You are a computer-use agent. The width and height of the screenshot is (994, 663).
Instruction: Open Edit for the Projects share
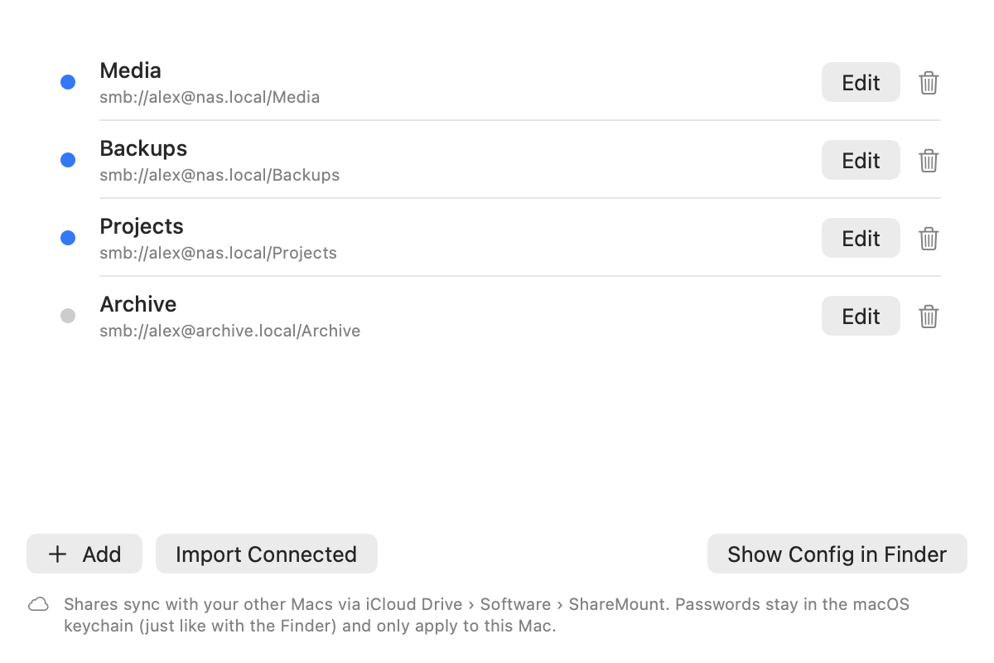click(861, 238)
